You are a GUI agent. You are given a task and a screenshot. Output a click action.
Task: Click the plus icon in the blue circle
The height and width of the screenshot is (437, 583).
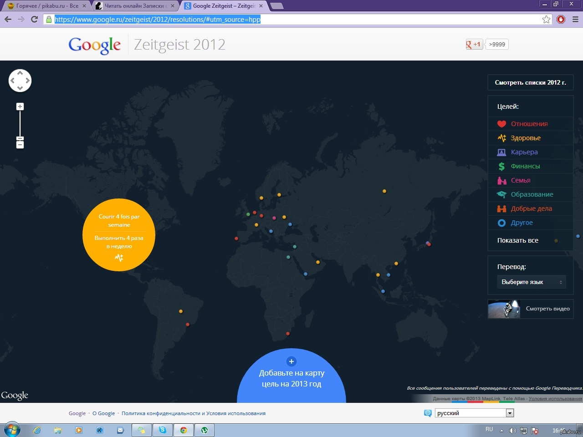tap(291, 361)
